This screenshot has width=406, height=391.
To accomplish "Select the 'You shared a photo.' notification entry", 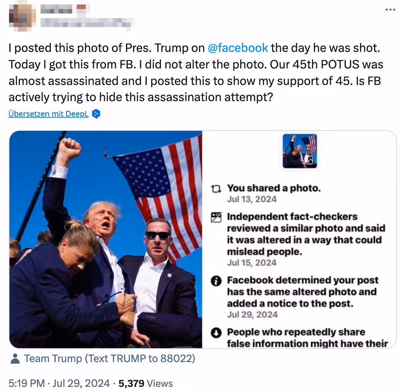I will 274,188.
